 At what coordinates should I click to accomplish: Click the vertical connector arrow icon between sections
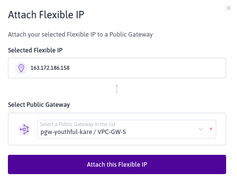click(117, 89)
